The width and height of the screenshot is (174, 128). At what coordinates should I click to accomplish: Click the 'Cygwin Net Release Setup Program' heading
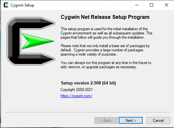click(105, 17)
